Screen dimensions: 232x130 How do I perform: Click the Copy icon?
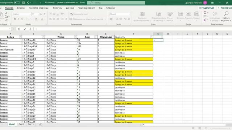(x=6, y=17)
